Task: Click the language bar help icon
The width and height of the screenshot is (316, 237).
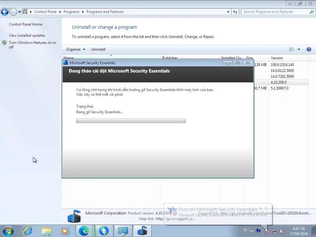Action: (259, 230)
